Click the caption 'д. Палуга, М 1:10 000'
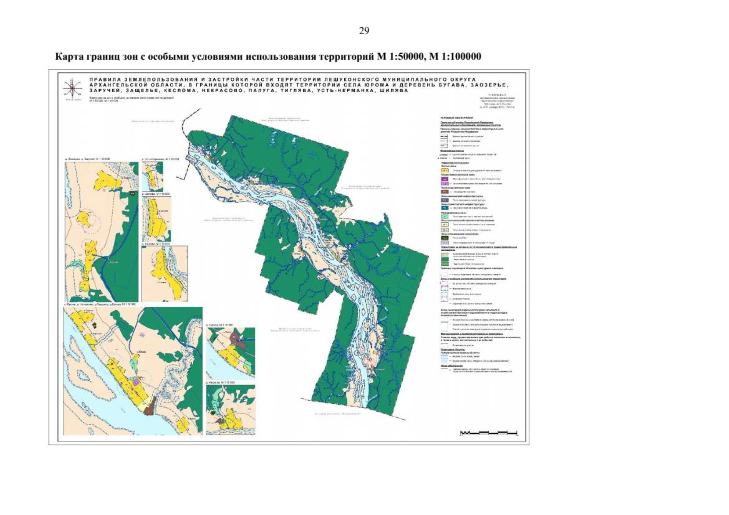The image size is (729, 515). click(x=220, y=325)
